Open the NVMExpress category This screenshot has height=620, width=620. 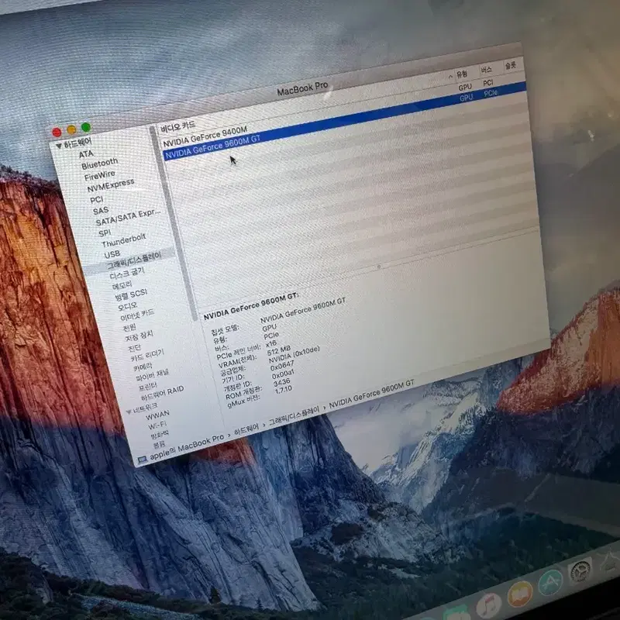(111, 185)
